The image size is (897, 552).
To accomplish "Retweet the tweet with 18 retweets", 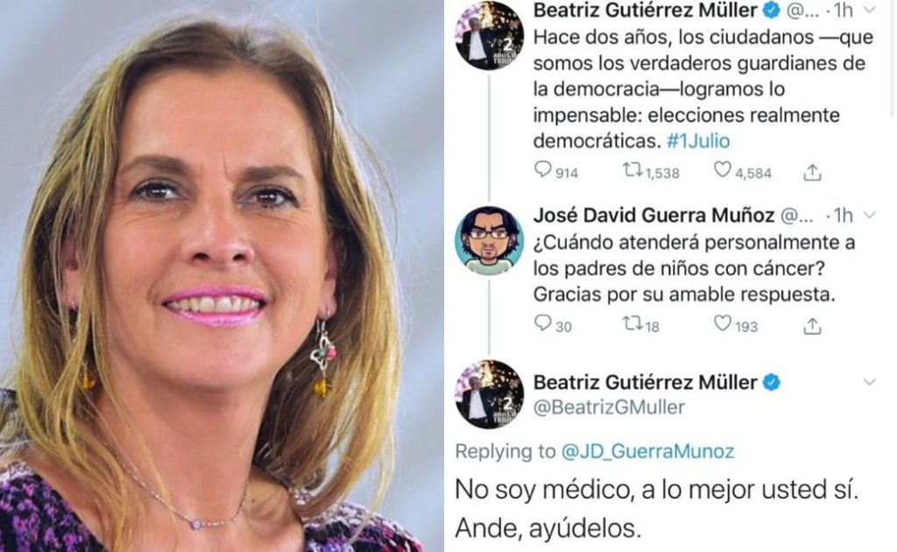I will [x=632, y=324].
